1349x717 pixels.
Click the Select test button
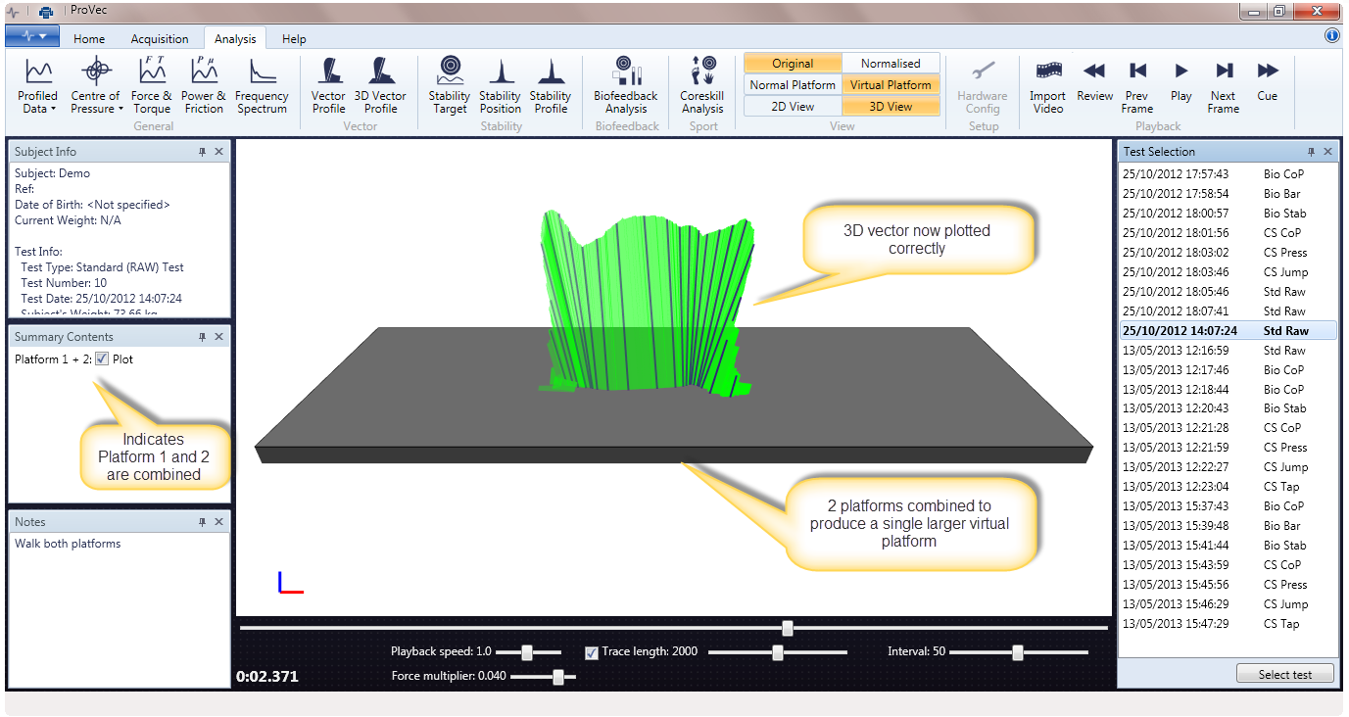tap(1285, 674)
